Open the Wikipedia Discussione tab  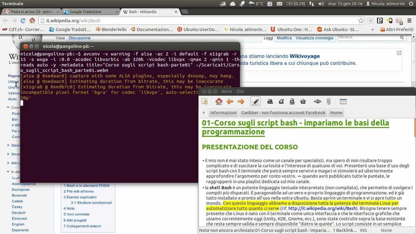pos(80,38)
